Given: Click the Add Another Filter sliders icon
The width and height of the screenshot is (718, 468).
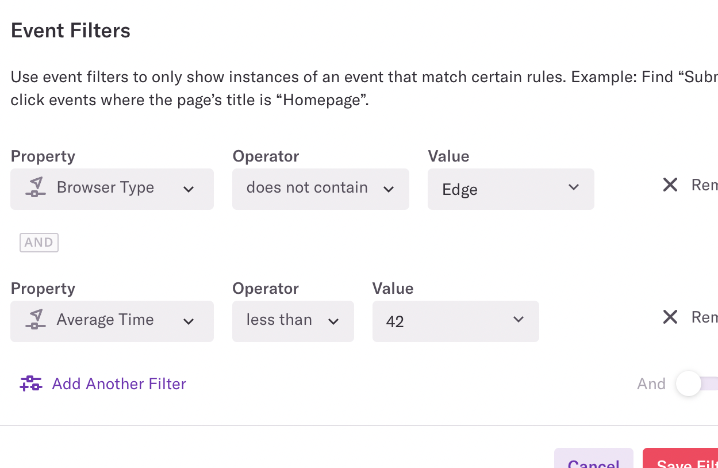Looking at the screenshot, I should point(30,383).
